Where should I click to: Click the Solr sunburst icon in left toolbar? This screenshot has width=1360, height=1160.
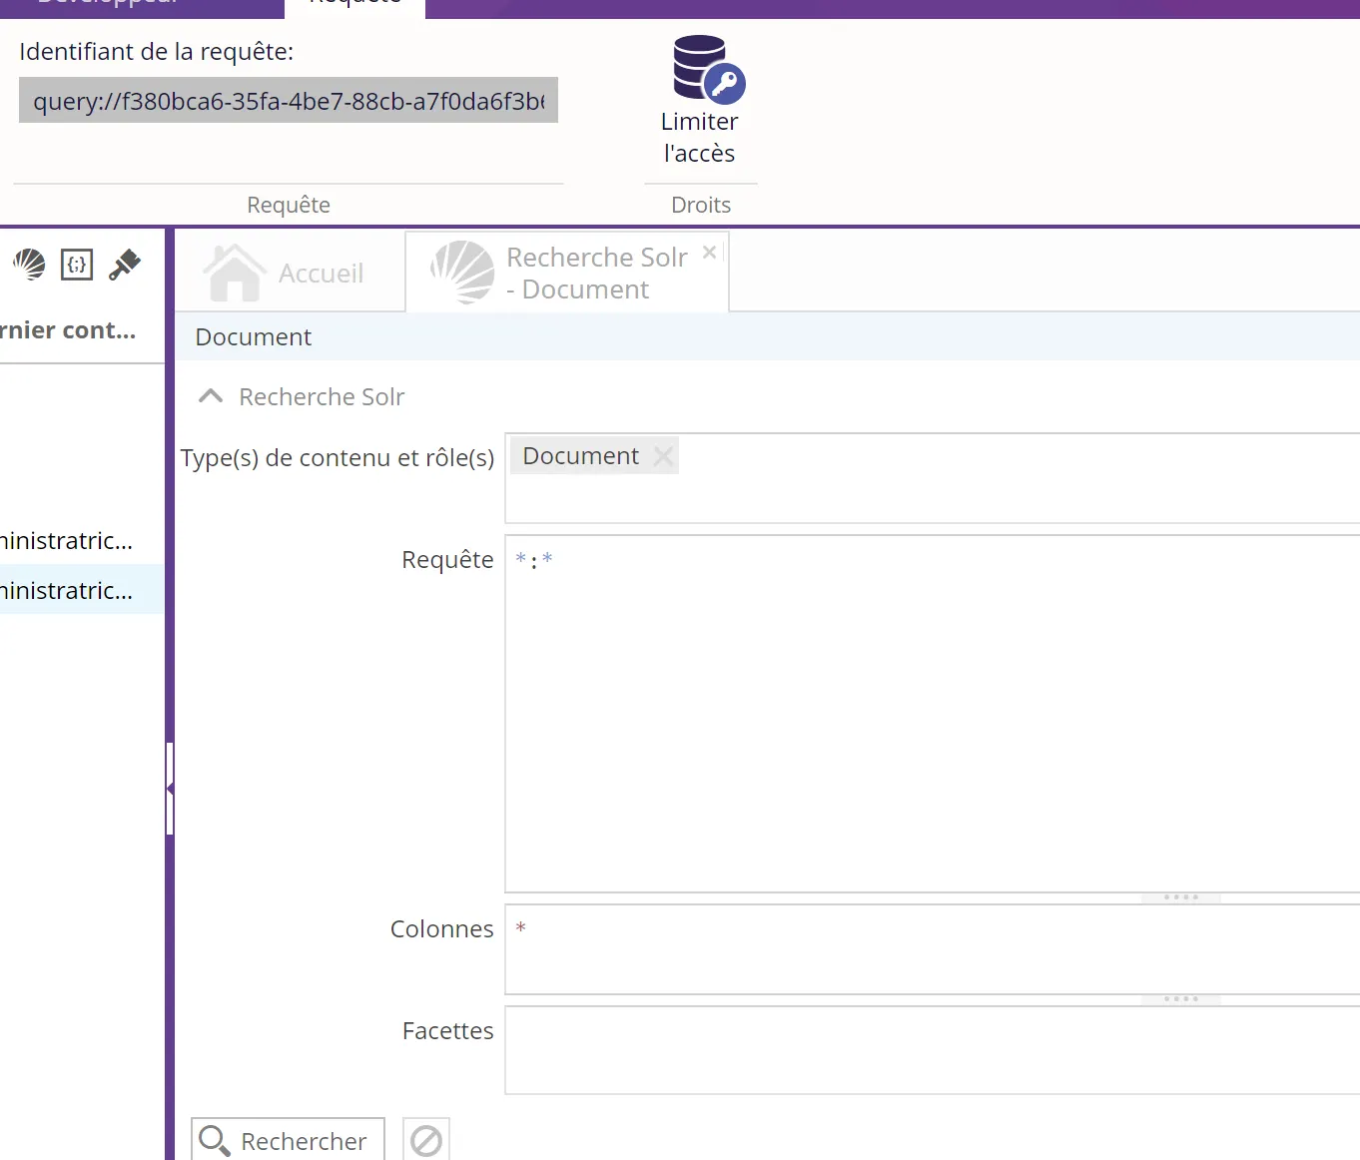(x=29, y=265)
